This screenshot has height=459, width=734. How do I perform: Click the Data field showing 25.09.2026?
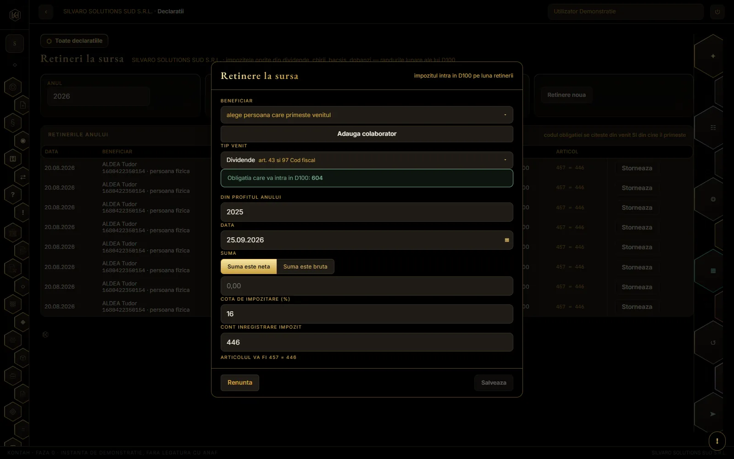tap(367, 240)
